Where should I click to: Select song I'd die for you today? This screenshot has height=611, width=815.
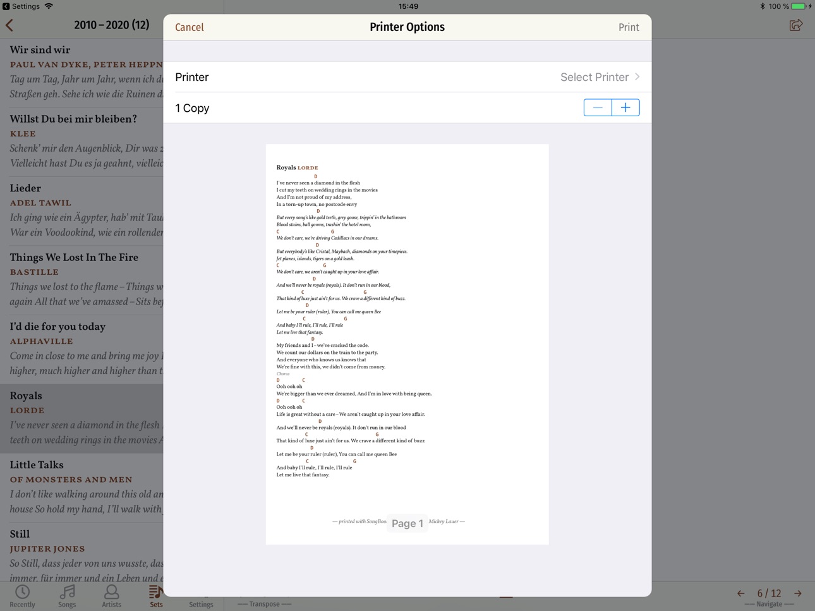tap(82, 349)
